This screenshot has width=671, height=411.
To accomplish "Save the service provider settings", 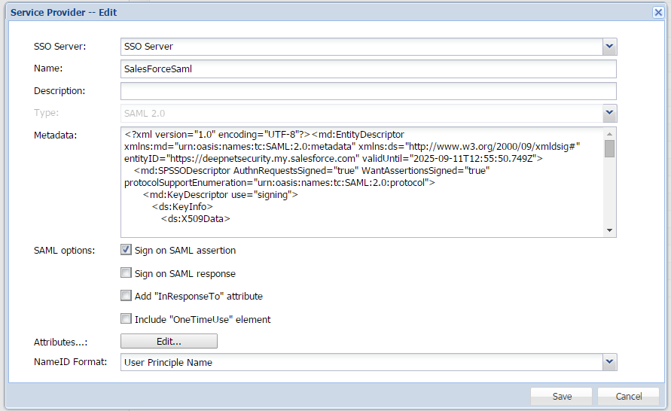I will tap(562, 397).
